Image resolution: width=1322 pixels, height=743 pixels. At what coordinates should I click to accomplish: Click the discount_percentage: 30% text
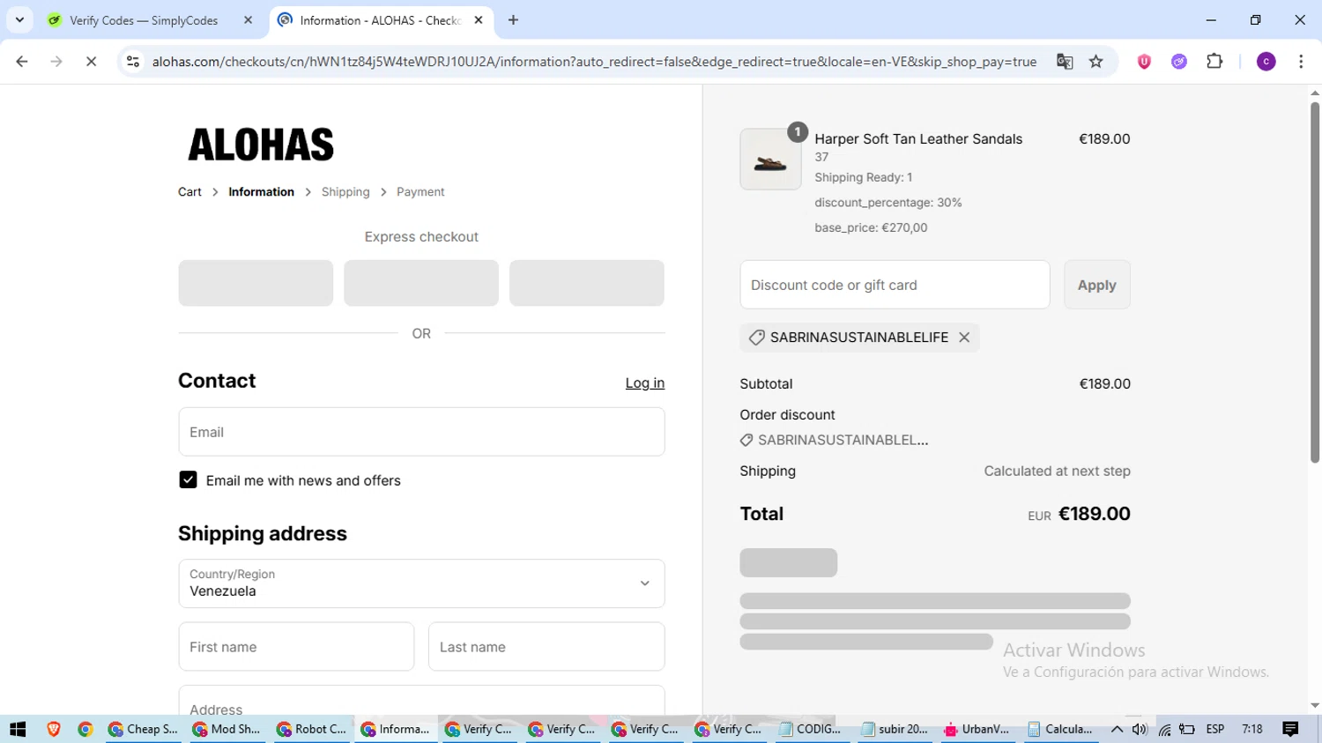click(888, 203)
